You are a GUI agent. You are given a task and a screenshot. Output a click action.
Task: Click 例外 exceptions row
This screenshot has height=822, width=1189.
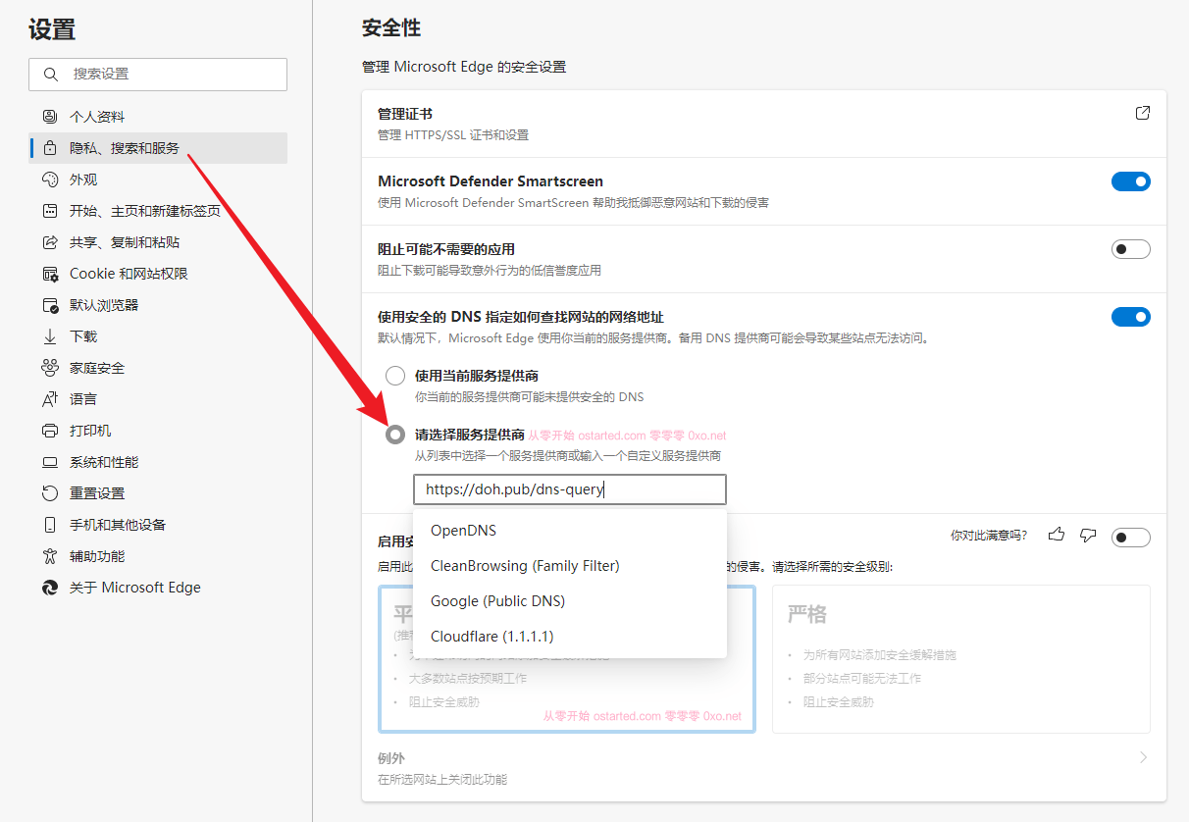tap(763, 768)
